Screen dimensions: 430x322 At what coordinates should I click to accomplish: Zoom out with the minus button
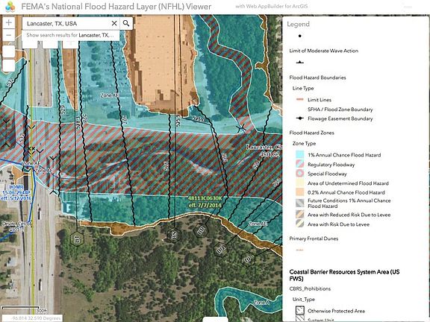pos(9,35)
